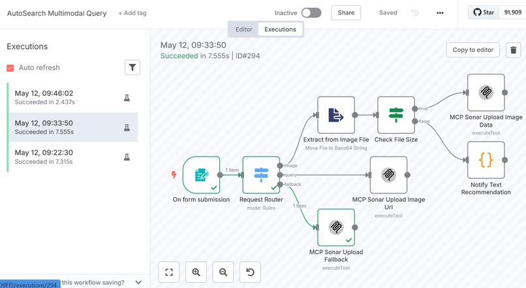Click the workflow history icon
This screenshot has width=526, height=288.
(x=415, y=13)
